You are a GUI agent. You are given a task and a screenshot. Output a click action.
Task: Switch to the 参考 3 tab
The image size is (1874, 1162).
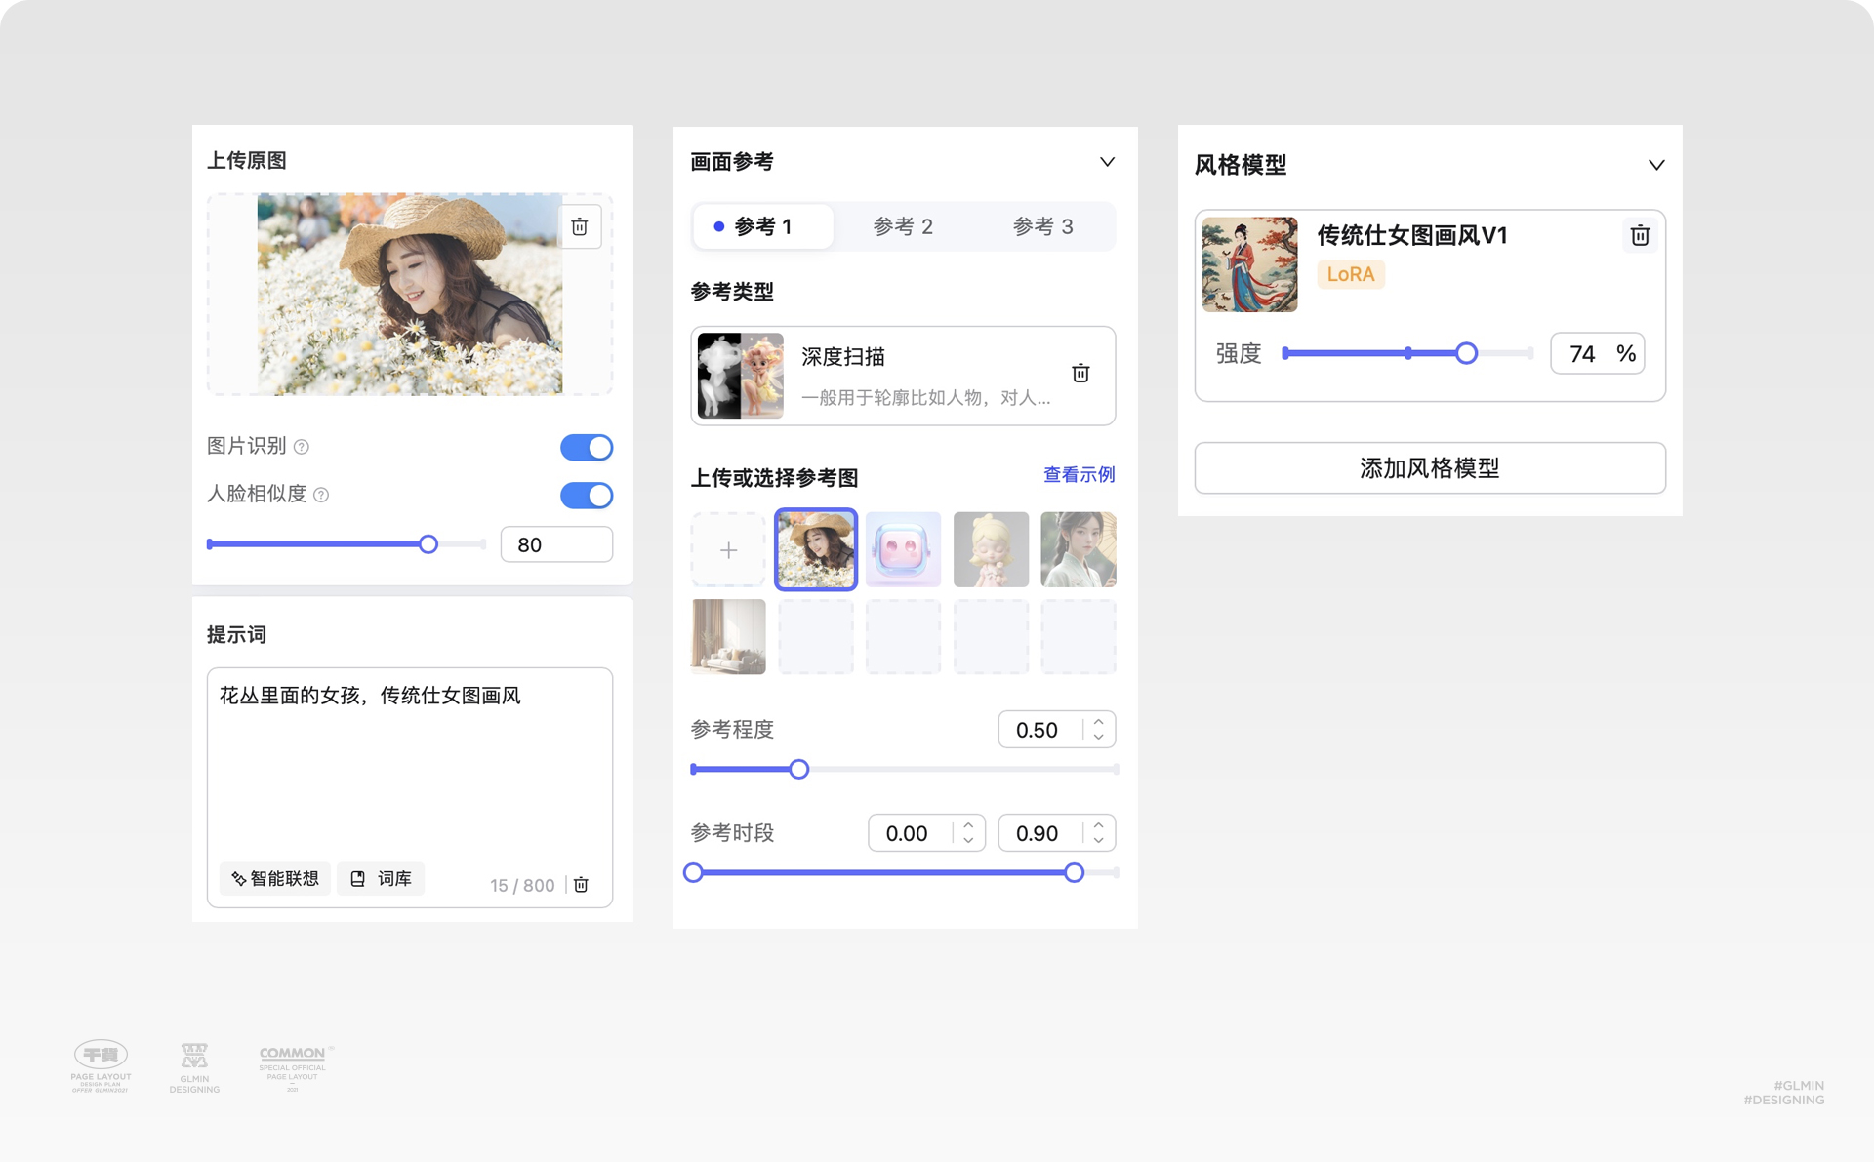click(x=1042, y=226)
